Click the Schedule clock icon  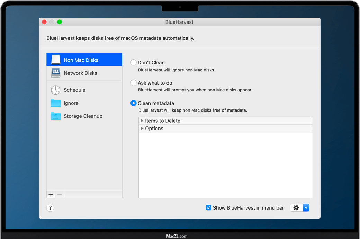56,90
